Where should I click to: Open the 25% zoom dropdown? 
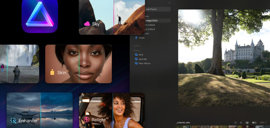point(264,123)
